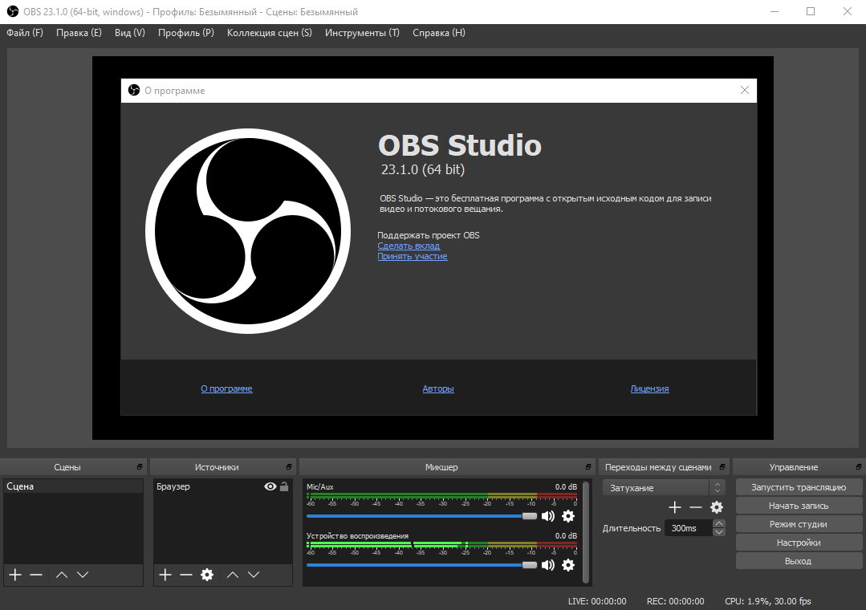Select Сцена in the scenes list
Image resolution: width=866 pixels, height=610 pixels.
pos(73,486)
